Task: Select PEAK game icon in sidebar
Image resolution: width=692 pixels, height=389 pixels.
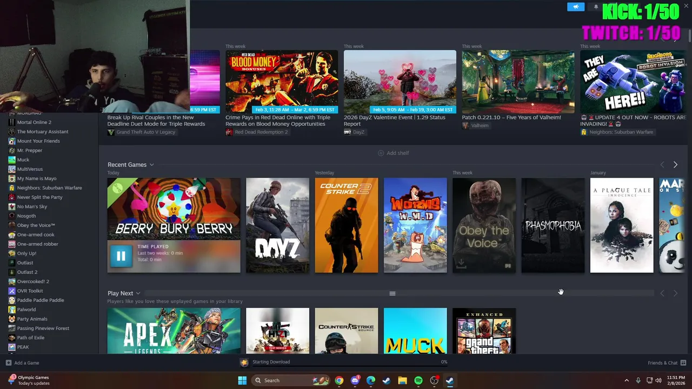Action: pos(12,347)
